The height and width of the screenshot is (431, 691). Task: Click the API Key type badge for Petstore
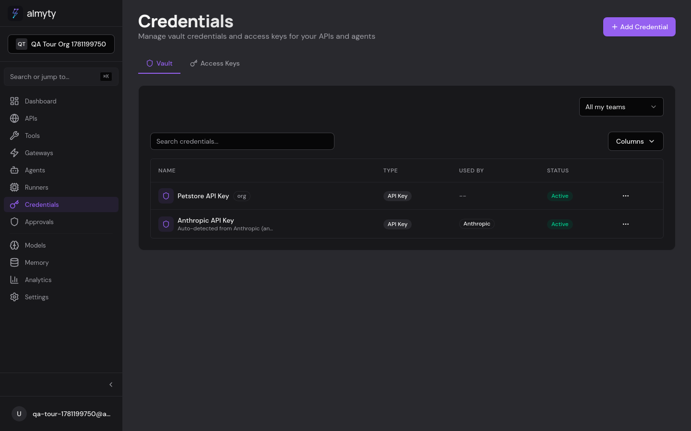click(397, 196)
